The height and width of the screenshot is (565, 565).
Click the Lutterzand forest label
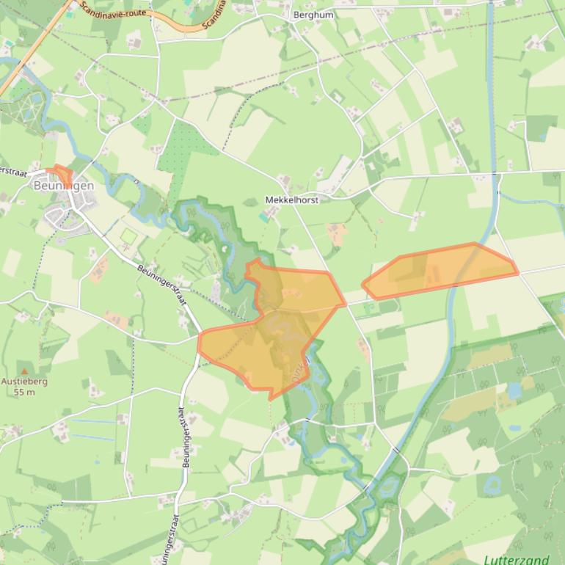pos(517,560)
